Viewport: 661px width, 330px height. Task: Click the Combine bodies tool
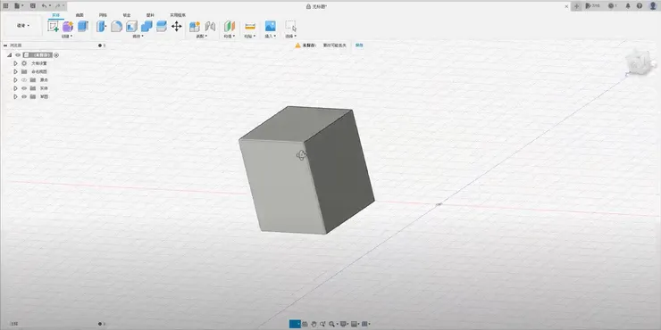click(146, 27)
